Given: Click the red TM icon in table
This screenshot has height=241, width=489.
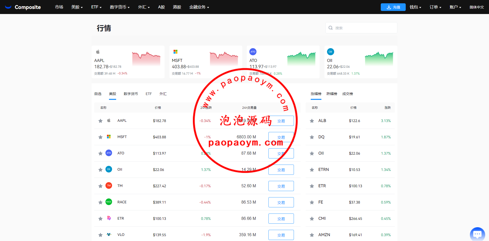Looking at the screenshot, I should tap(109, 185).
